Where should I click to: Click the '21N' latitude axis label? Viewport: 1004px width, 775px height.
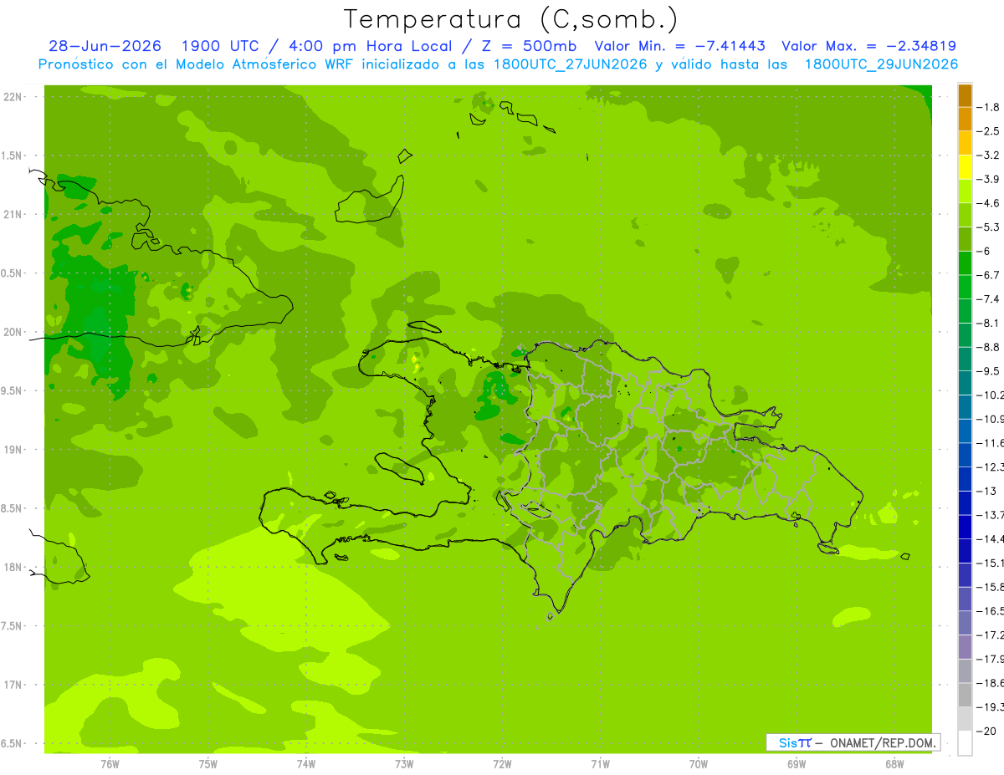click(x=12, y=214)
